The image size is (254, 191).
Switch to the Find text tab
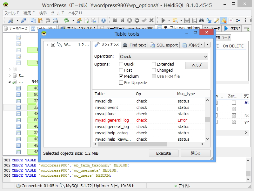click(134, 45)
